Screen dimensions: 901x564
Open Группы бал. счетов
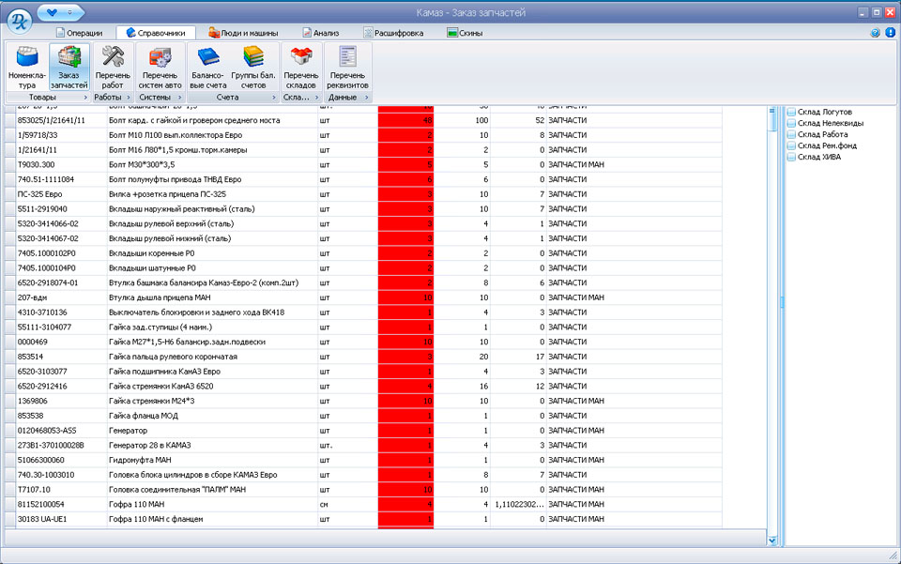(x=253, y=68)
